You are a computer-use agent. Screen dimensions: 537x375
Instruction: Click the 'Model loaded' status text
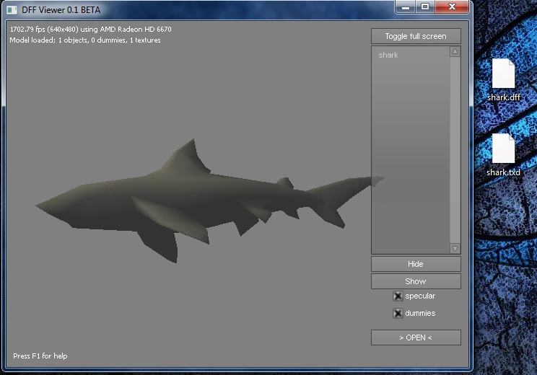[85, 40]
